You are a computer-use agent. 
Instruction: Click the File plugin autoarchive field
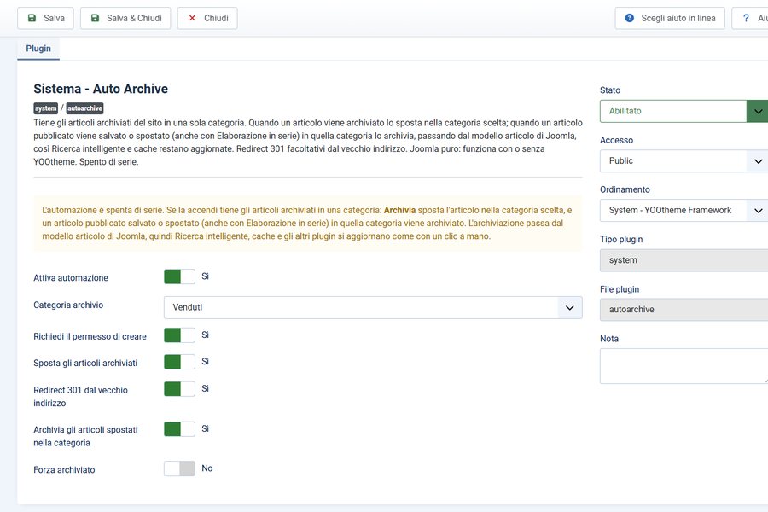(x=684, y=310)
